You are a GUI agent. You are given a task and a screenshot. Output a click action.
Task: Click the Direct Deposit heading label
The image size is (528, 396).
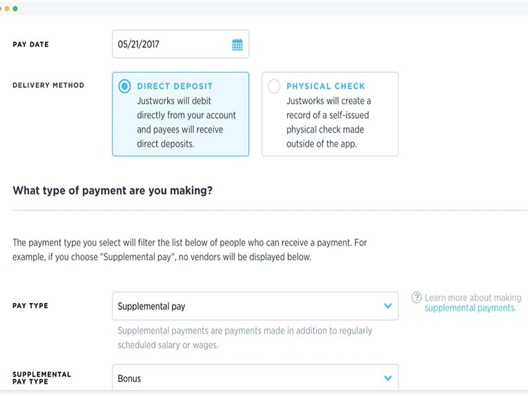(175, 86)
